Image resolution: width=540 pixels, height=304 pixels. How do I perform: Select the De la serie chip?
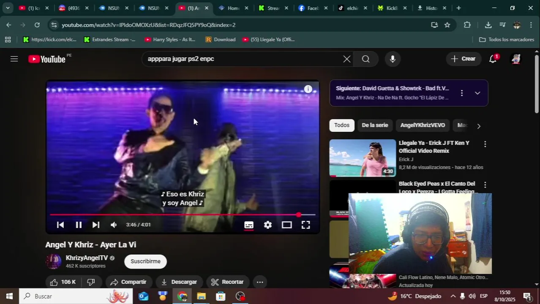[x=375, y=125]
